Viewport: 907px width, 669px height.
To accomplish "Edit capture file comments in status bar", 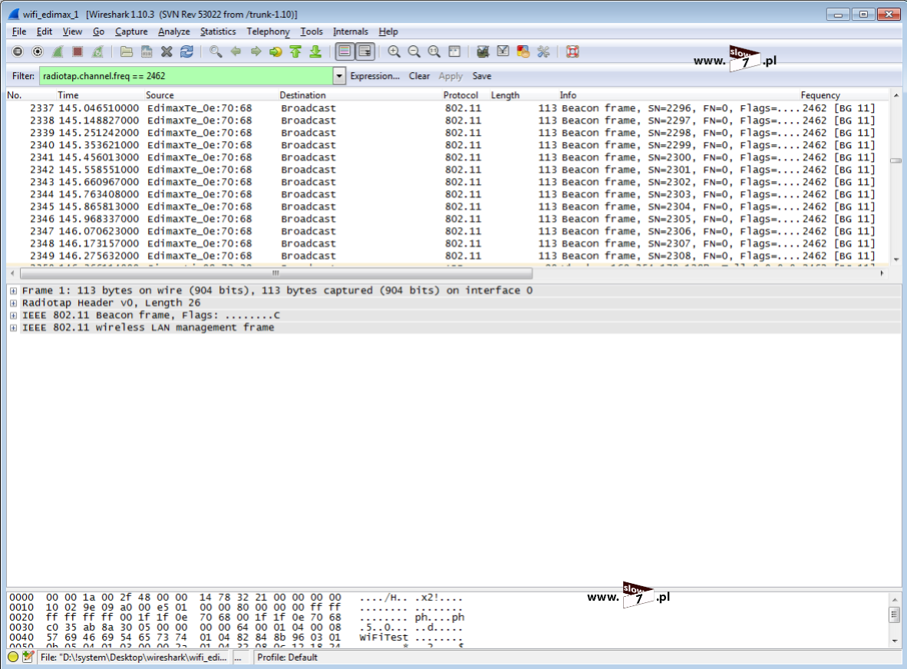I will click(28, 657).
